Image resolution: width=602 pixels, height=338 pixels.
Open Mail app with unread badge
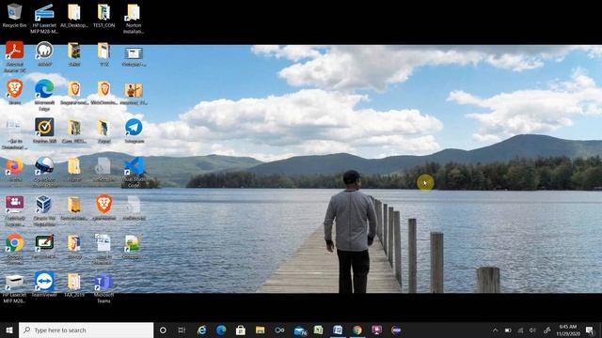pos(300,330)
